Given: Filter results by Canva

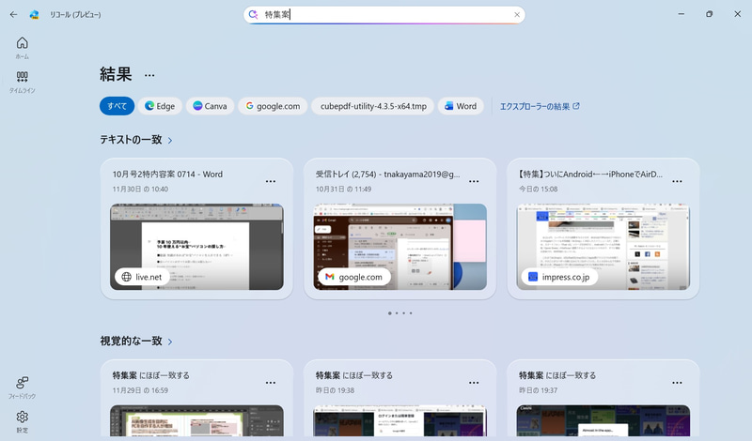Looking at the screenshot, I should click(210, 106).
